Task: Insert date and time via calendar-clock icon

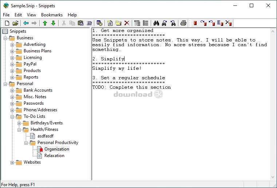Action: [x=99, y=23]
